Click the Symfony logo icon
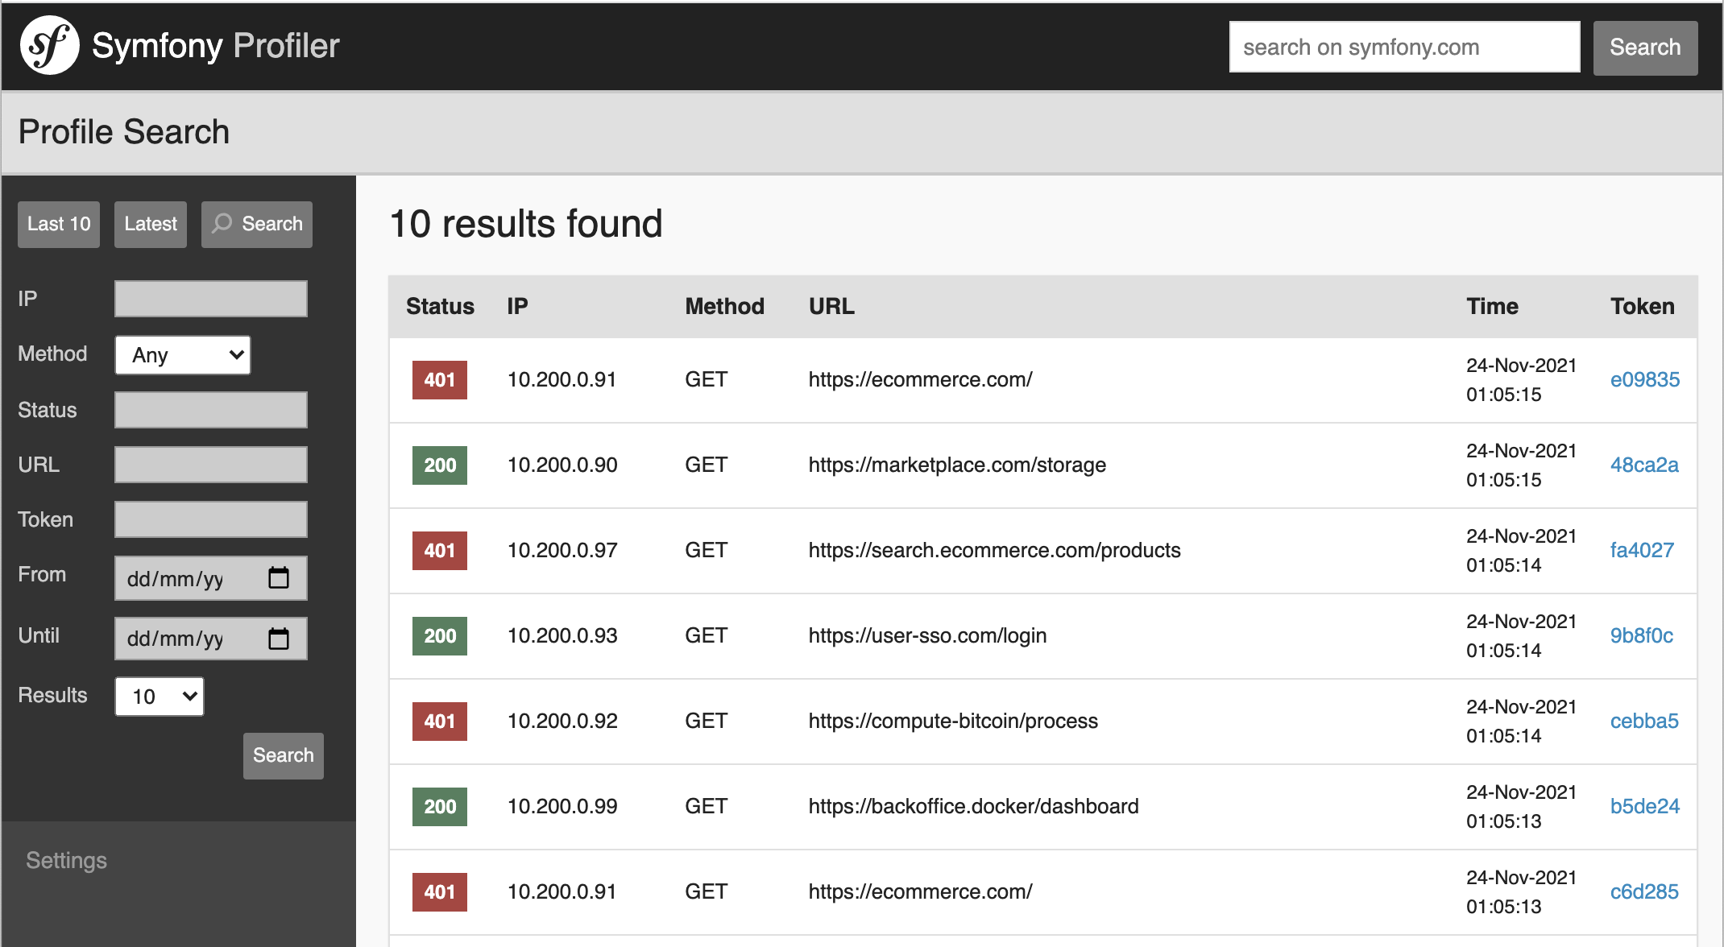 pos(50,46)
